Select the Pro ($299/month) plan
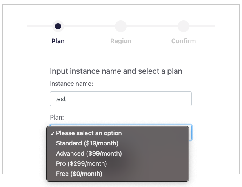The width and height of the screenshot is (242, 187). (118, 164)
